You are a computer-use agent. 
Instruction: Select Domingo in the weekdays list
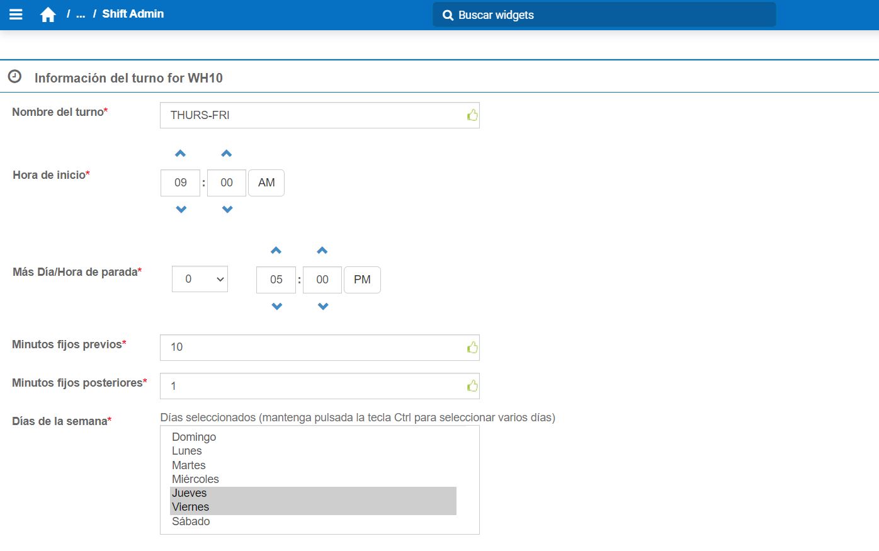(x=194, y=437)
